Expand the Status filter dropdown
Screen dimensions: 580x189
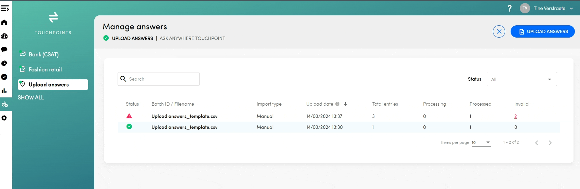[522, 79]
